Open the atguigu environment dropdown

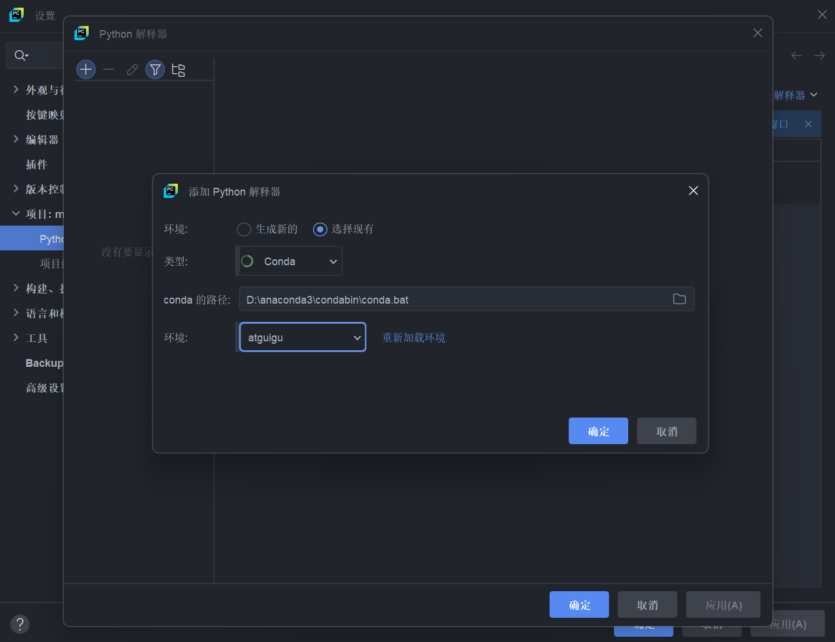tap(303, 337)
